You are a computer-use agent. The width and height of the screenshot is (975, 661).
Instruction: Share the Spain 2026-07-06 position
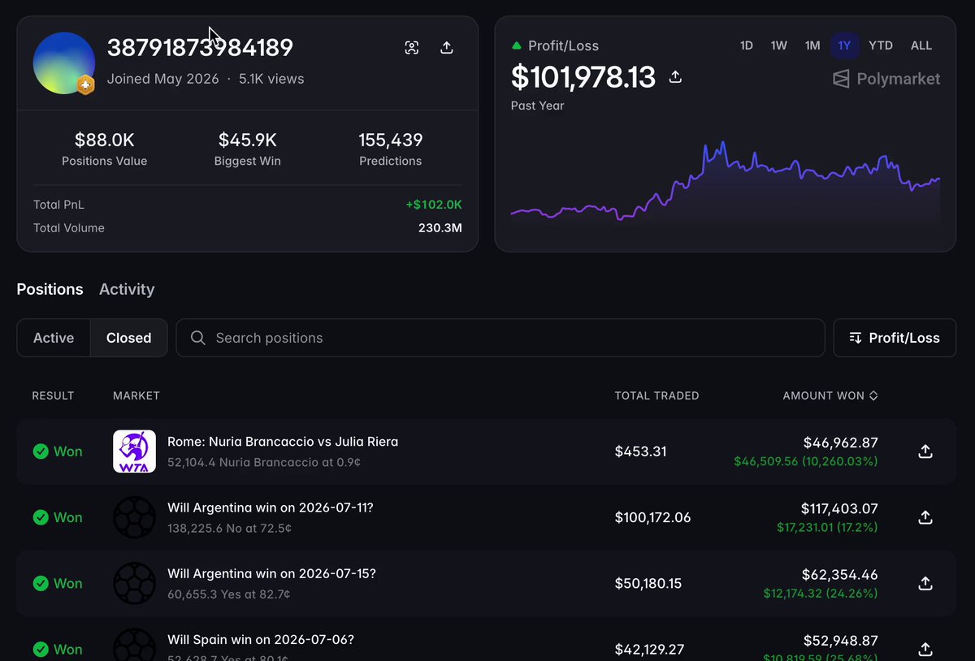925,649
